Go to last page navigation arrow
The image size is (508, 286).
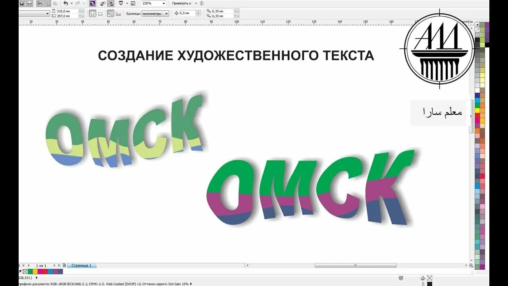pos(59,265)
